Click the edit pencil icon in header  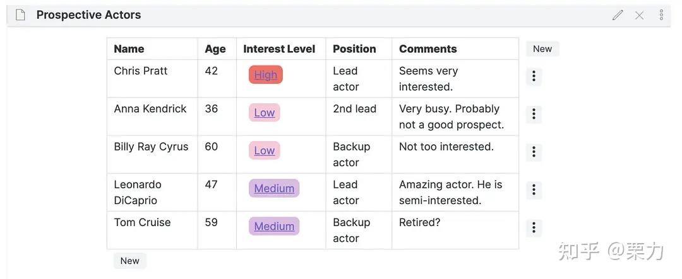tap(618, 15)
